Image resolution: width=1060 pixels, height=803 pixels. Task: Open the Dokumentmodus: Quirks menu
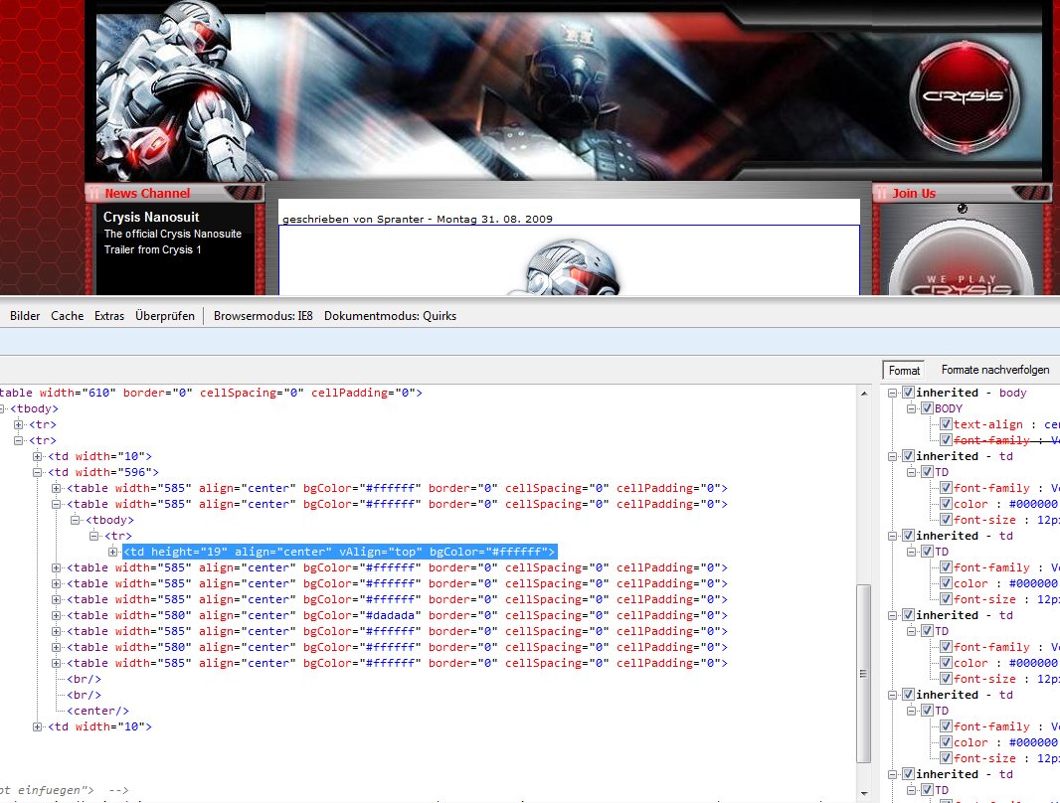pyautogui.click(x=390, y=316)
